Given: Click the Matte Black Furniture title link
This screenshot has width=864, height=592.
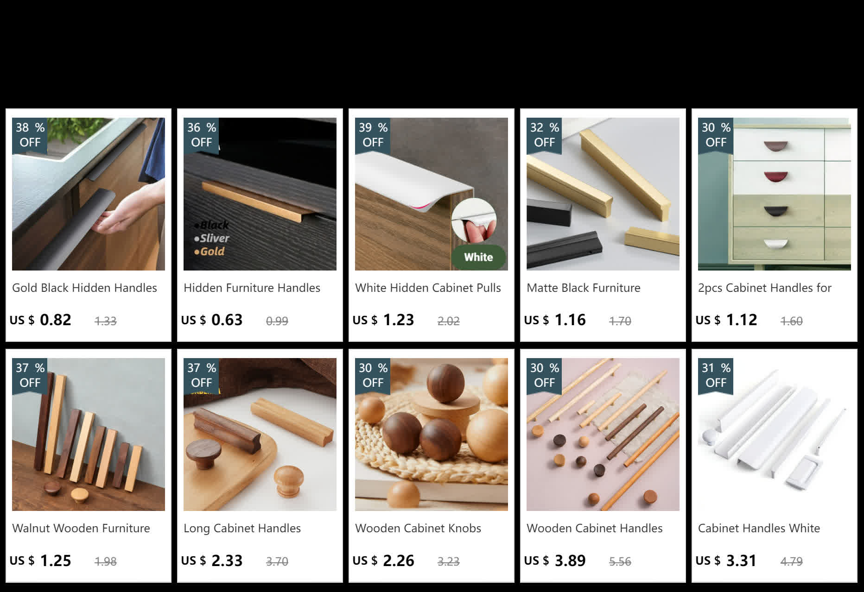Looking at the screenshot, I should 584,288.
